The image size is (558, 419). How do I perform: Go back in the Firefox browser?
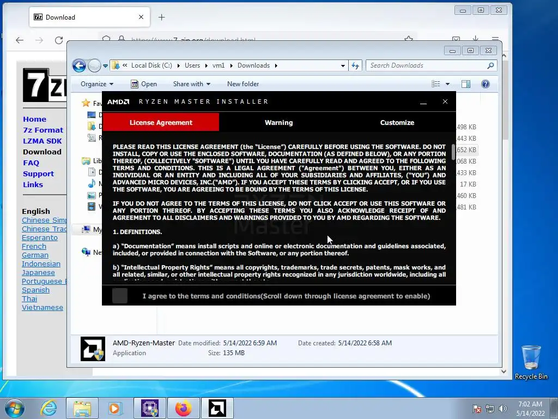pos(20,40)
